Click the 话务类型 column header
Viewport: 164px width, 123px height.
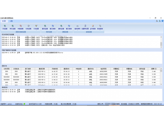click(x=142, y=69)
